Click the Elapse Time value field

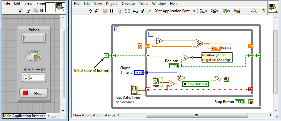coord(37,77)
